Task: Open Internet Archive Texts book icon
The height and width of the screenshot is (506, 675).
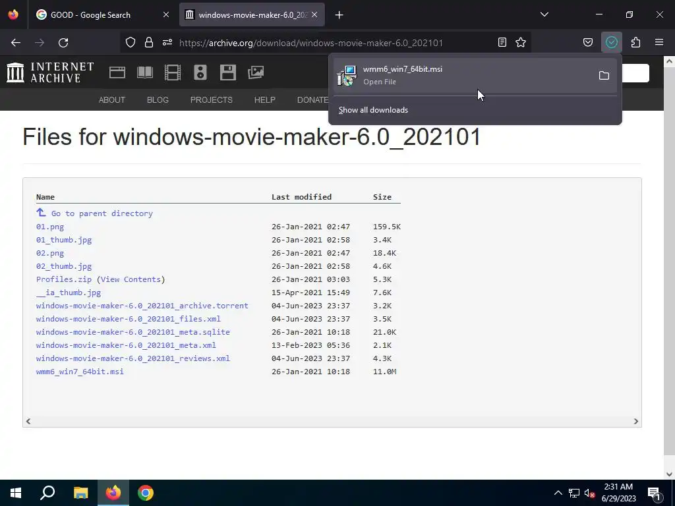Action: 145,72
